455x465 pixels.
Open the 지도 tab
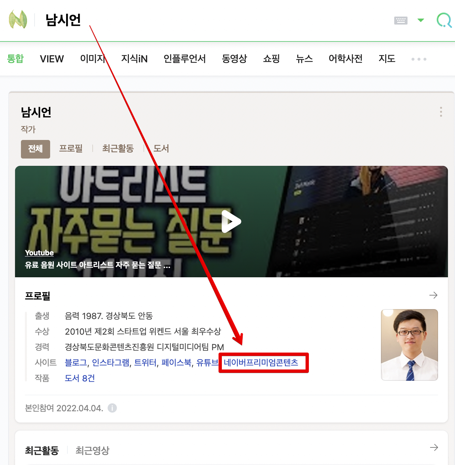tap(387, 59)
